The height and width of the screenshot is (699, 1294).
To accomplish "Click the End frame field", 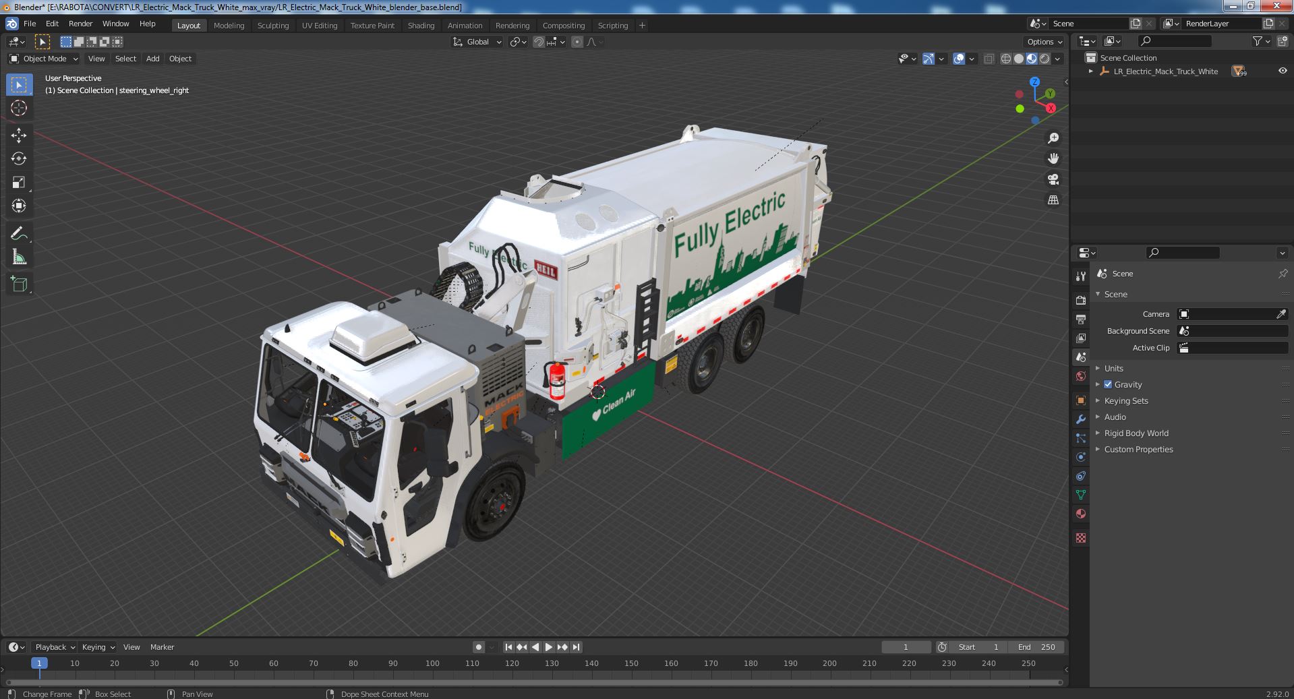I will tap(1037, 647).
